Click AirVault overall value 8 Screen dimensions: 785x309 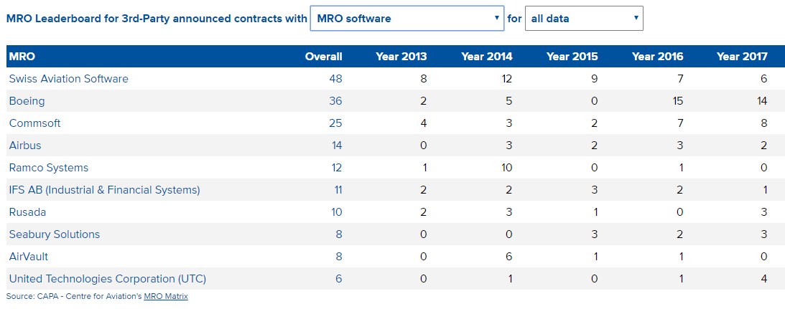(x=339, y=257)
